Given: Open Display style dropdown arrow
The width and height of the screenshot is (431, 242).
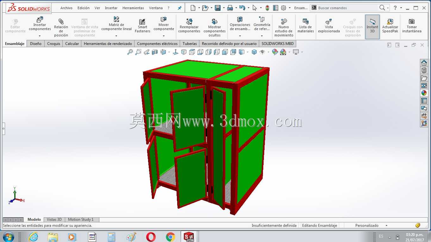Looking at the screenshot, I should [247, 52].
